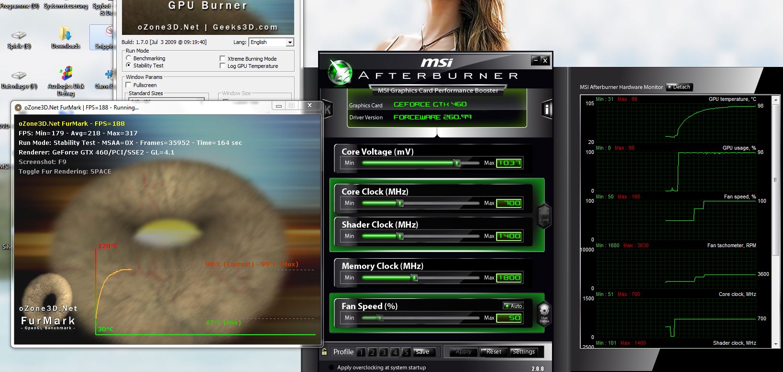Click the Programme (D) desktop label
The image size is (783, 372).
(20, 6)
